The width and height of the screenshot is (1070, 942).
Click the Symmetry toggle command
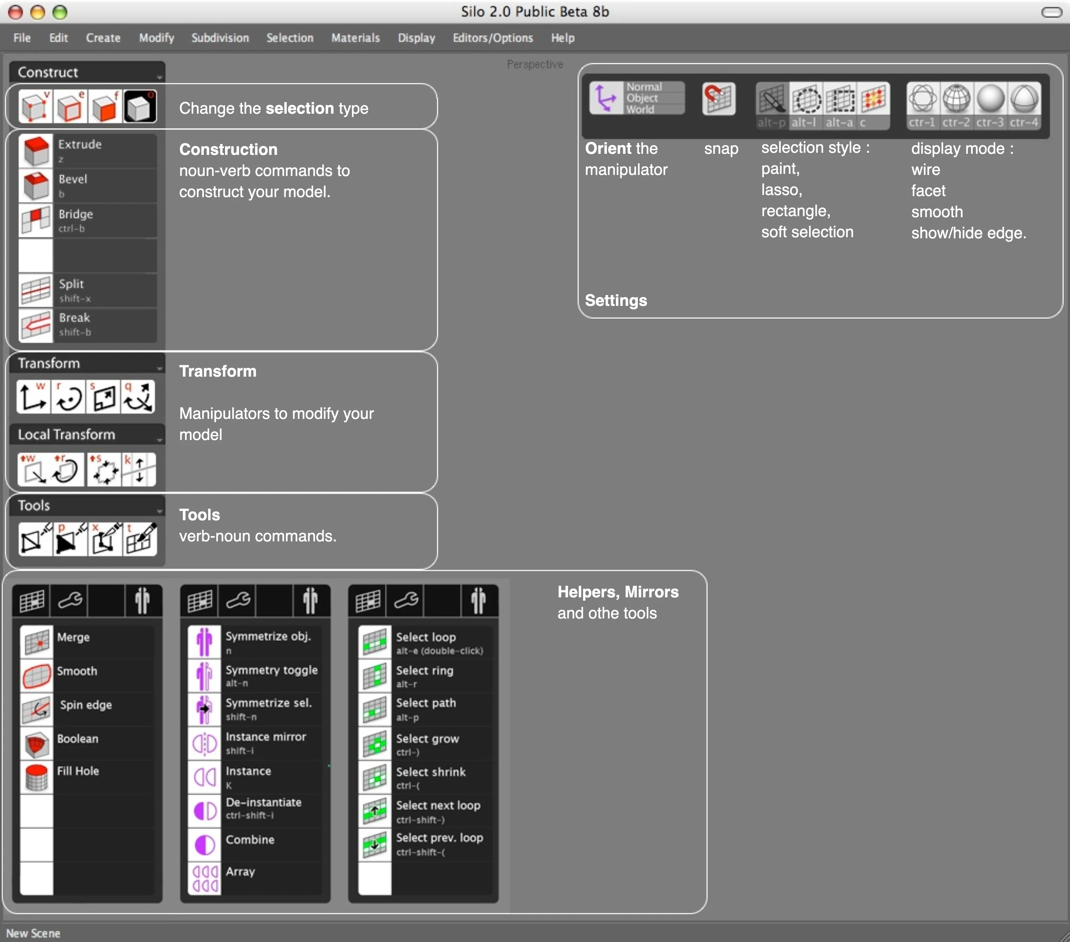pyautogui.click(x=271, y=670)
